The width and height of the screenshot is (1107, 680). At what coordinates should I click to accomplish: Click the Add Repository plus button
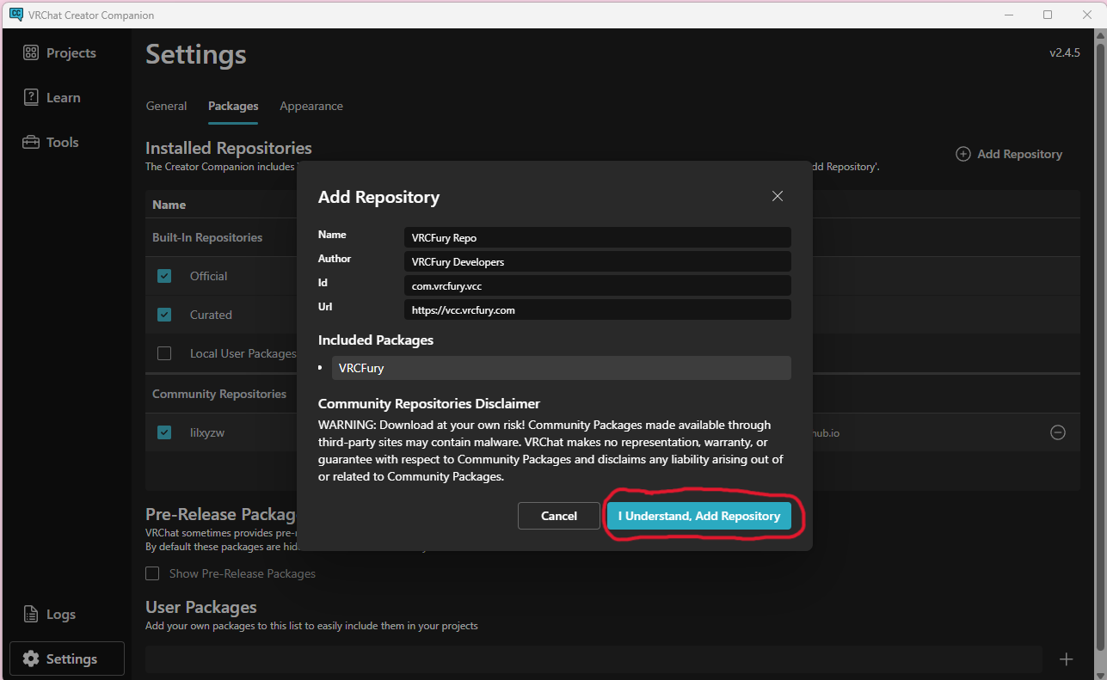click(x=1009, y=154)
